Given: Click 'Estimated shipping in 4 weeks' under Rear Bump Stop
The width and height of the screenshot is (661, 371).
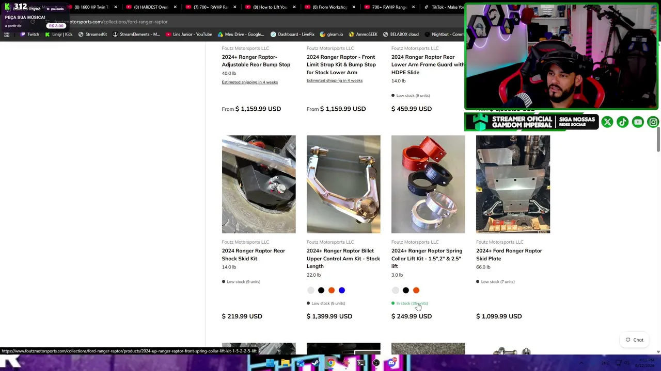Looking at the screenshot, I should [250, 82].
